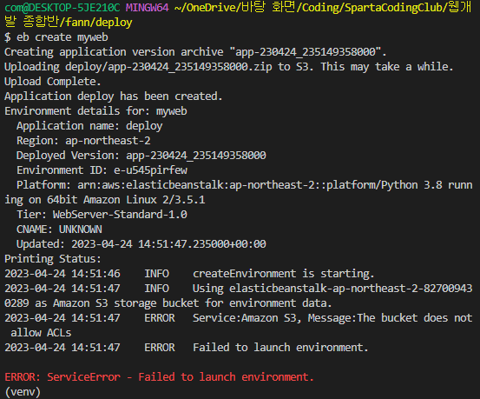Click the yellow OneDrive directory path
The width and height of the screenshot is (480, 399).
238,15
